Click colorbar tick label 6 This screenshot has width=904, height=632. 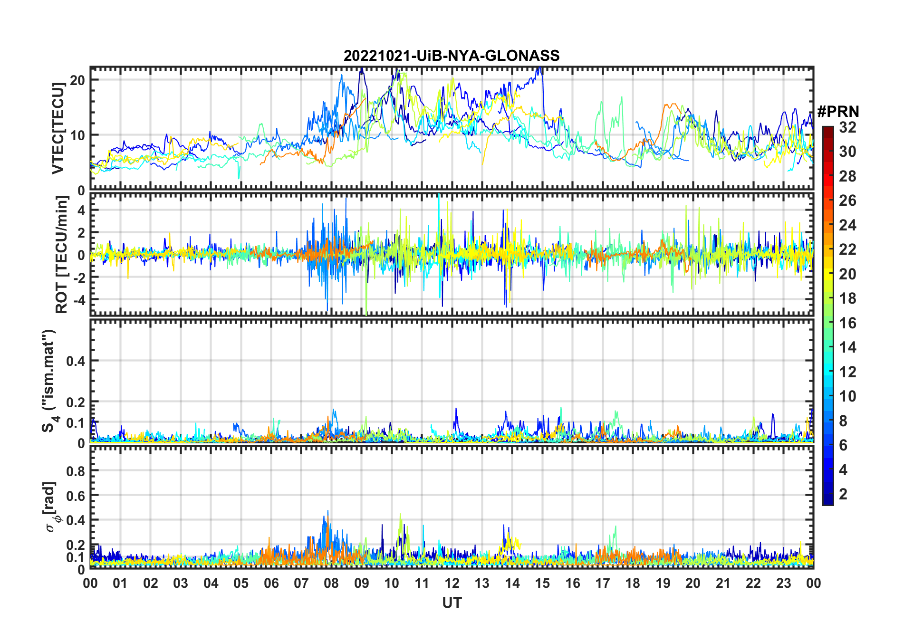pos(843,445)
